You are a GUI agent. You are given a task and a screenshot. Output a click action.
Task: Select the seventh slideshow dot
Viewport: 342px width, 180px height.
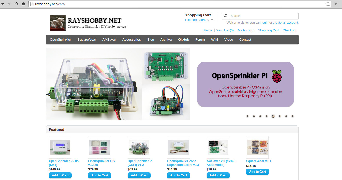[286, 116]
